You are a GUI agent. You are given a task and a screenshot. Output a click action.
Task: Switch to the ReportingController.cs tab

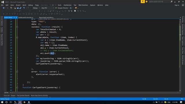(46, 17)
